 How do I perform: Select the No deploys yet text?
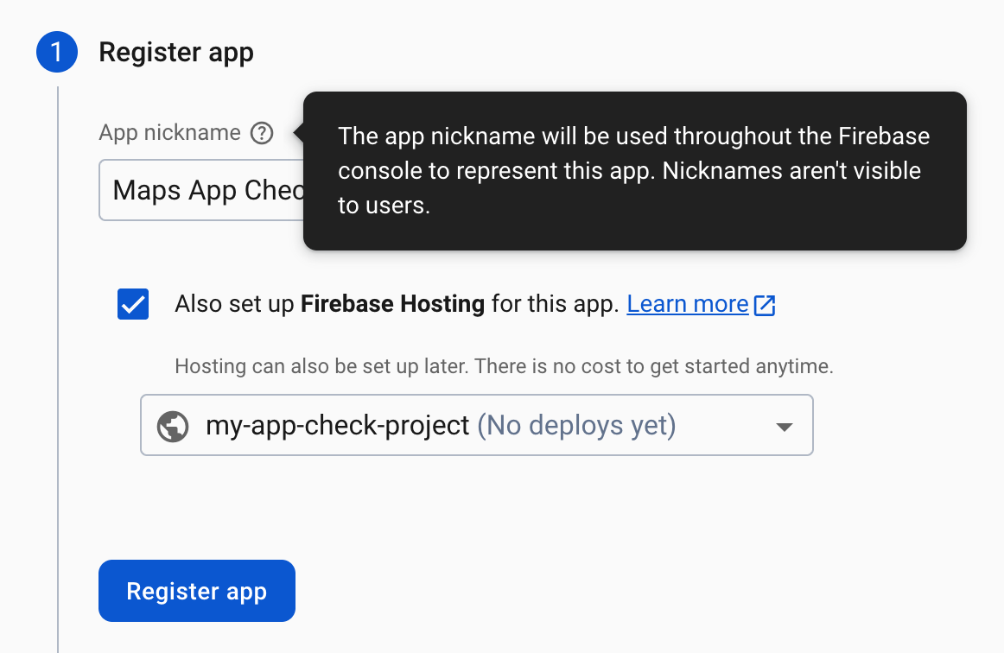(575, 425)
